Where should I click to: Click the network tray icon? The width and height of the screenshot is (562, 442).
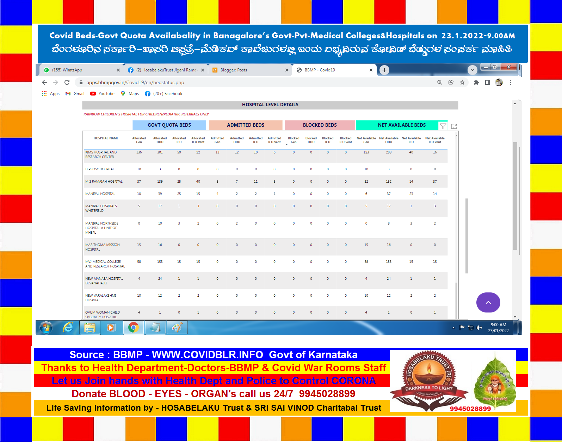pyautogui.click(x=471, y=328)
